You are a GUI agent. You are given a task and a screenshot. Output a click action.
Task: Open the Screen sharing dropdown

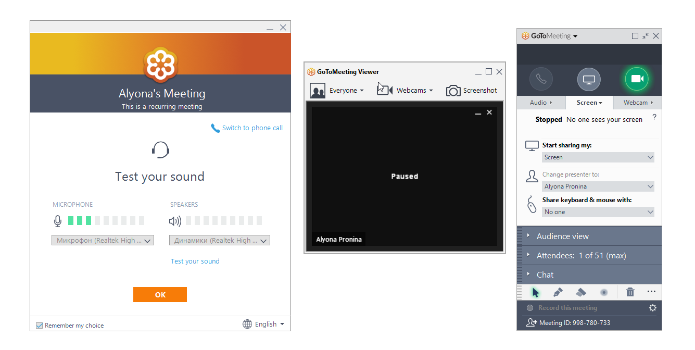tap(598, 157)
